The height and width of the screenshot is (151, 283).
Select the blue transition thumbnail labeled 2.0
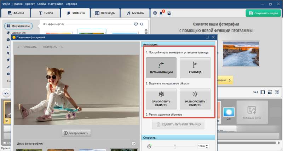point(229,112)
